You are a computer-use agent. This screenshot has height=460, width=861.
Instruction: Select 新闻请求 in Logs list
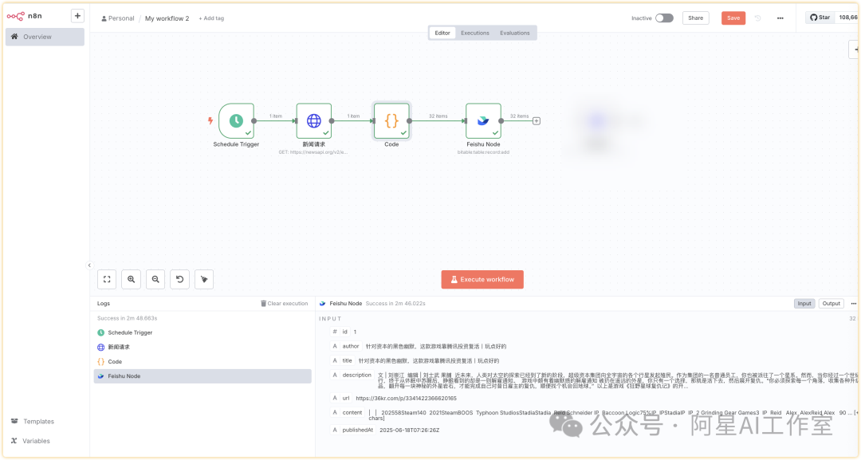click(202, 347)
